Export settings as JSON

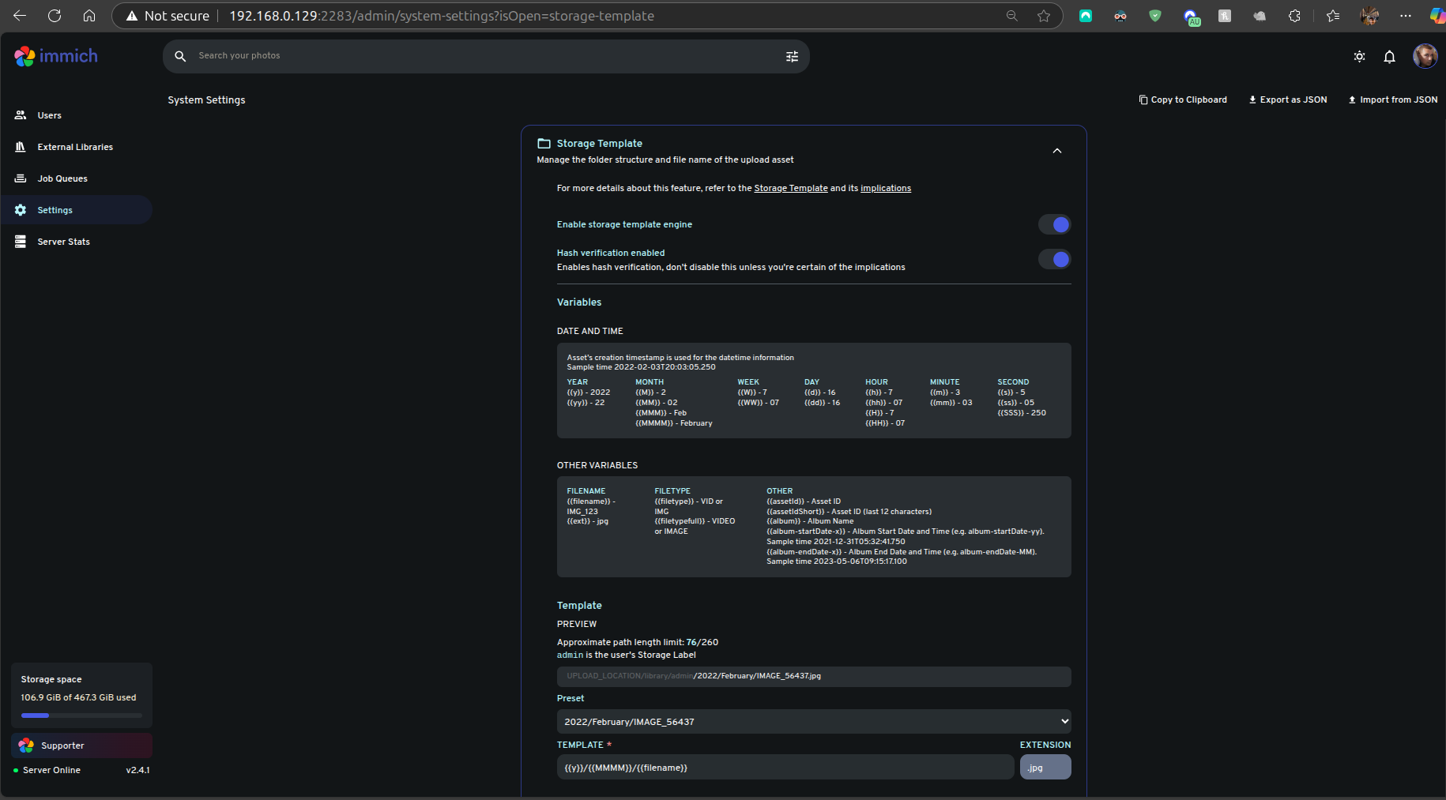coord(1287,100)
